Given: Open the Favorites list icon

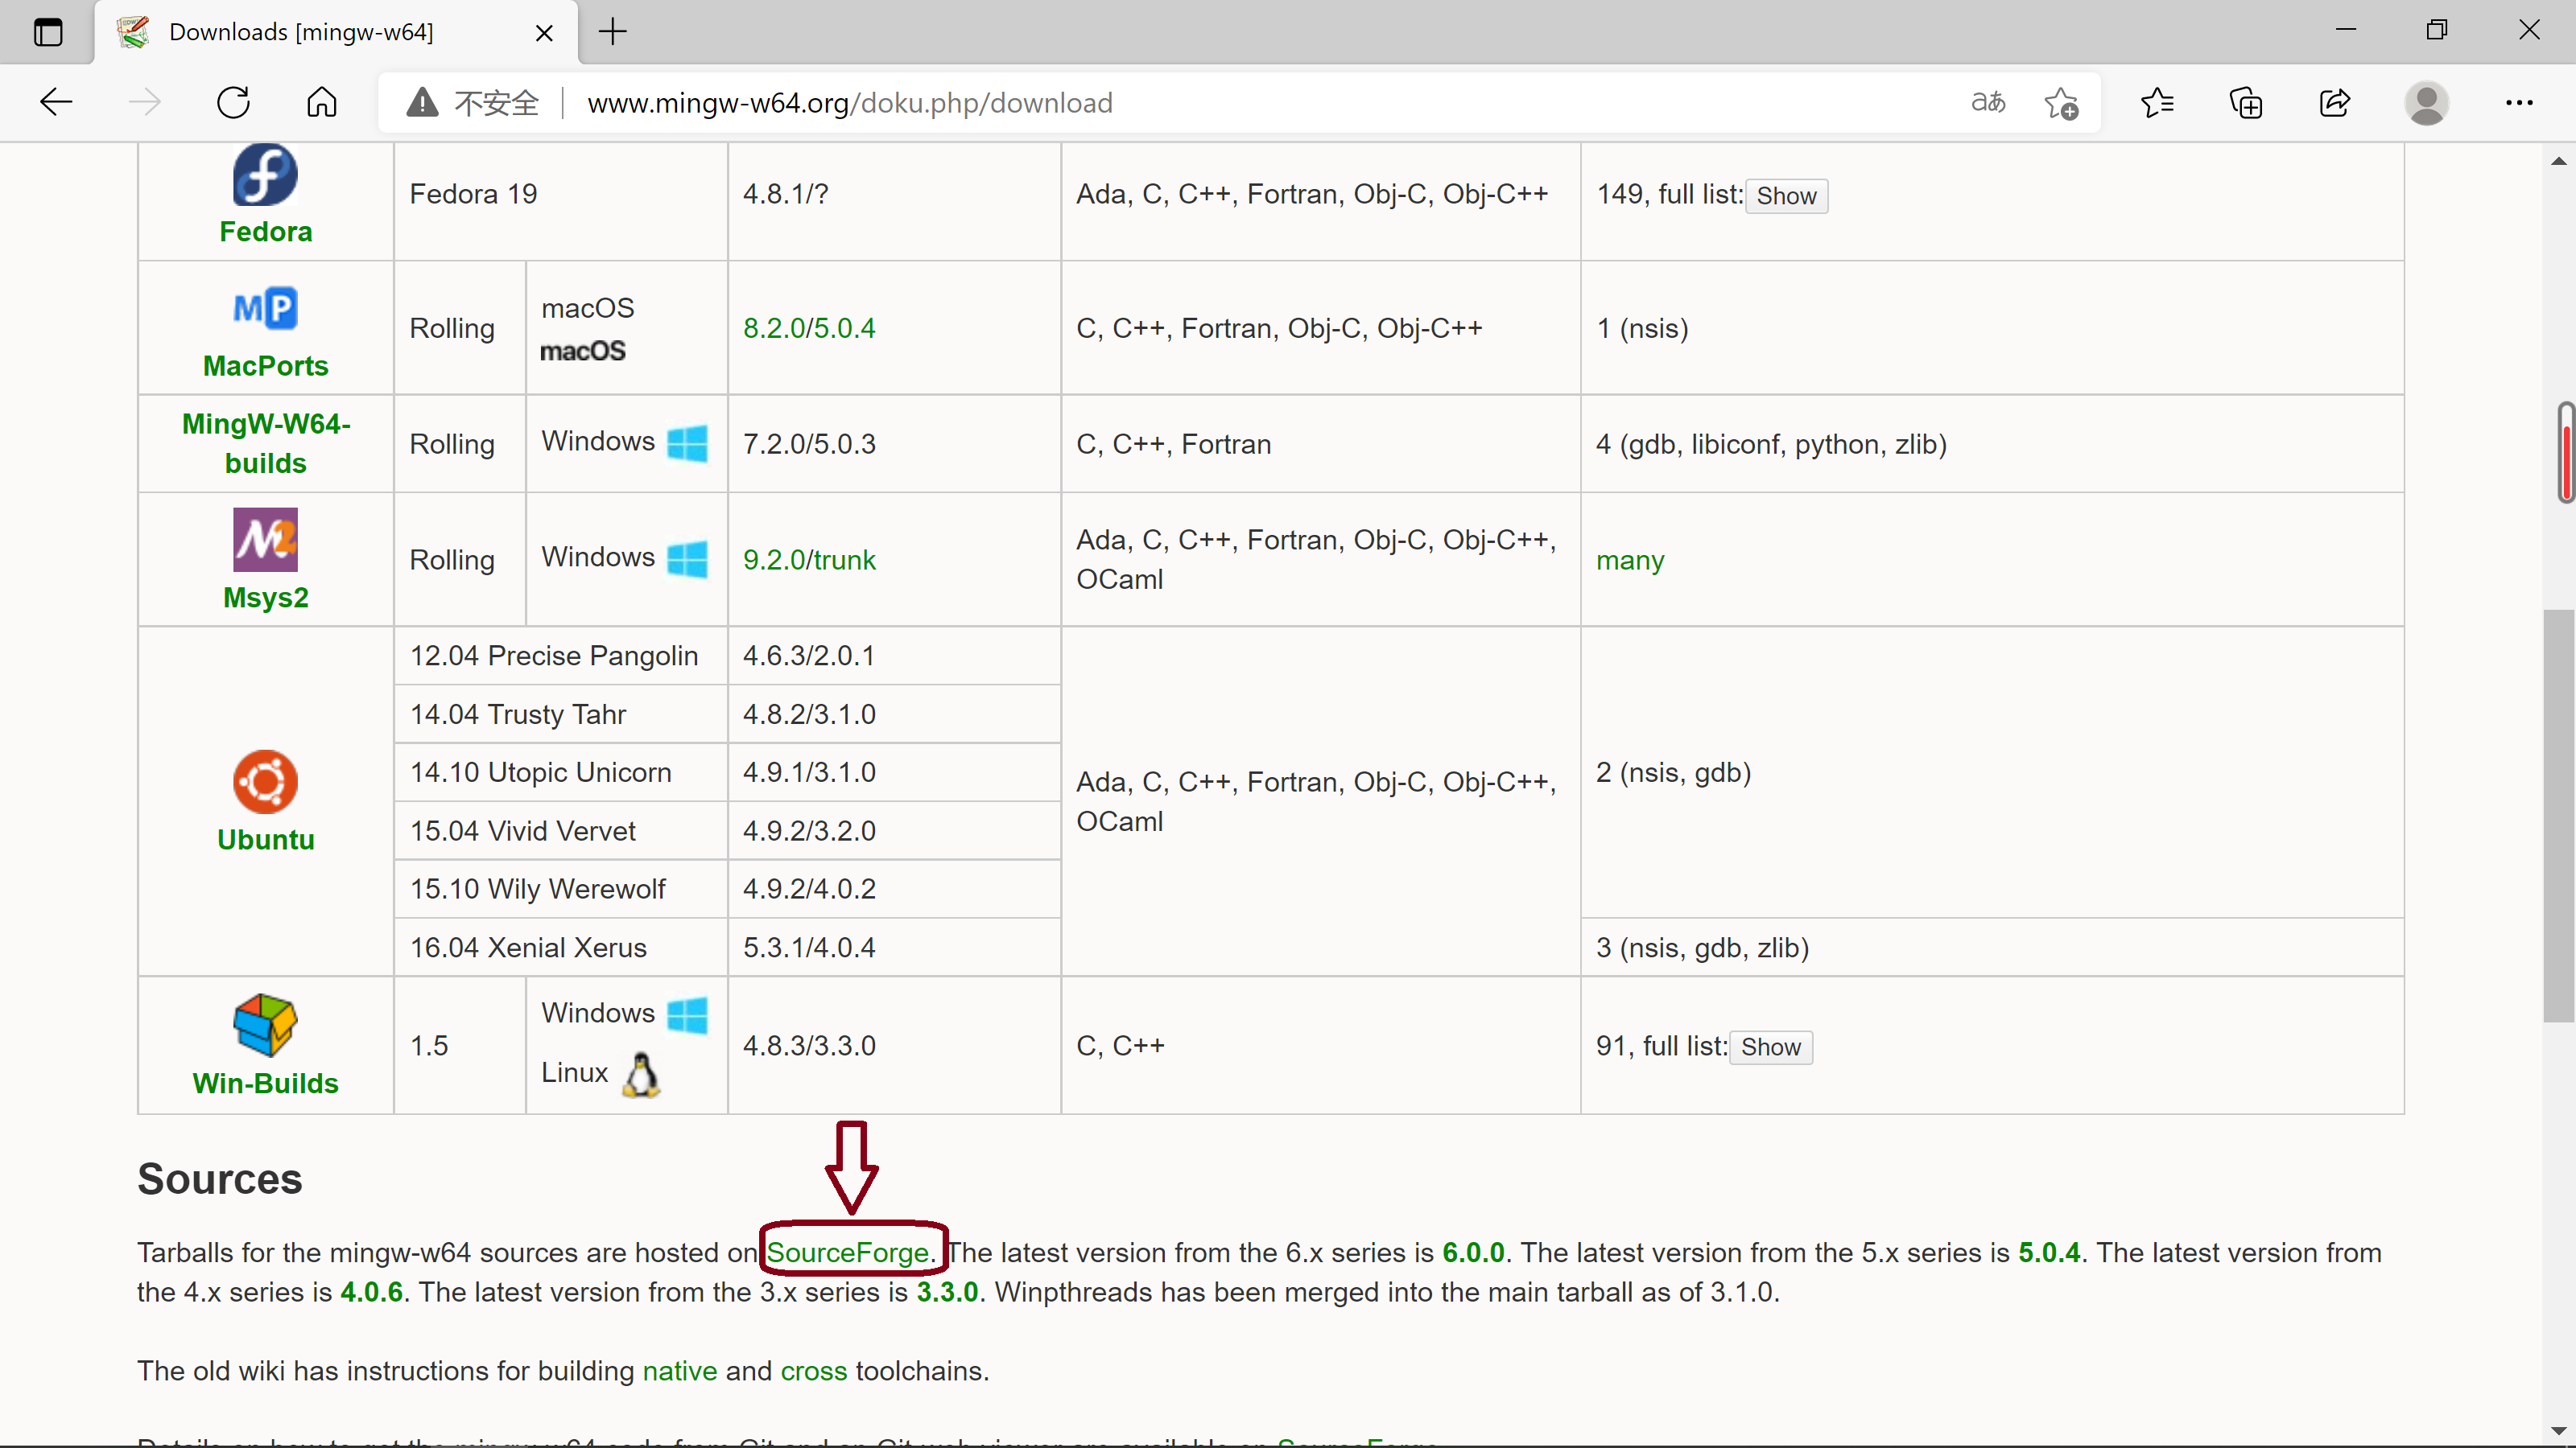Looking at the screenshot, I should pyautogui.click(x=2157, y=103).
